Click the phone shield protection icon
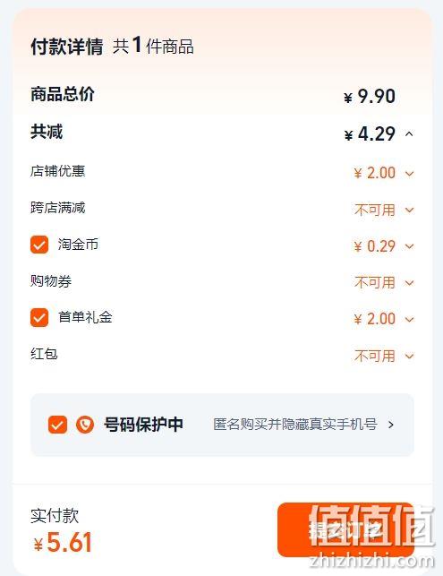 pyautogui.click(x=85, y=425)
